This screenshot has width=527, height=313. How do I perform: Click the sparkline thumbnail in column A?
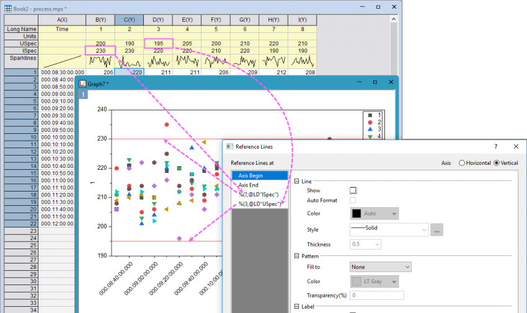(x=62, y=61)
